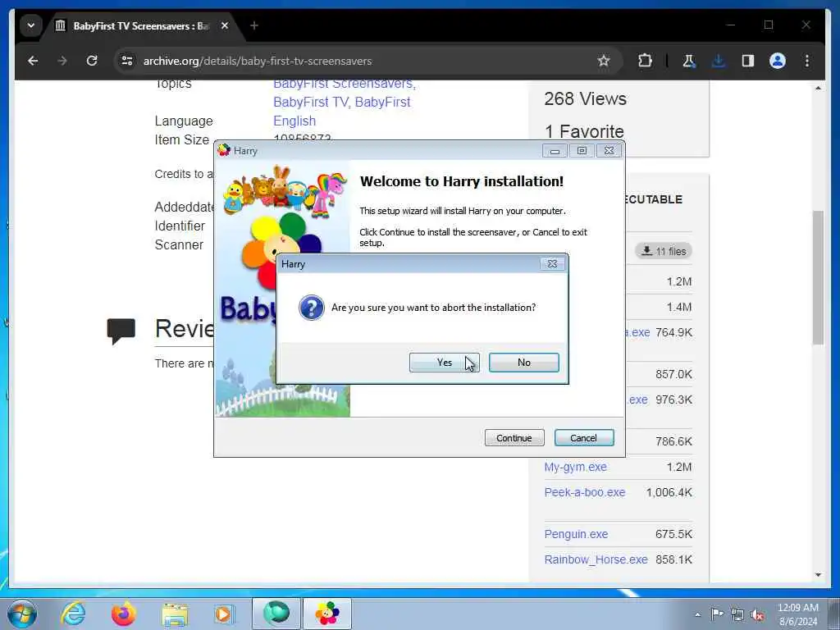
Task: Open Action Center flag icon
Action: [x=717, y=614]
